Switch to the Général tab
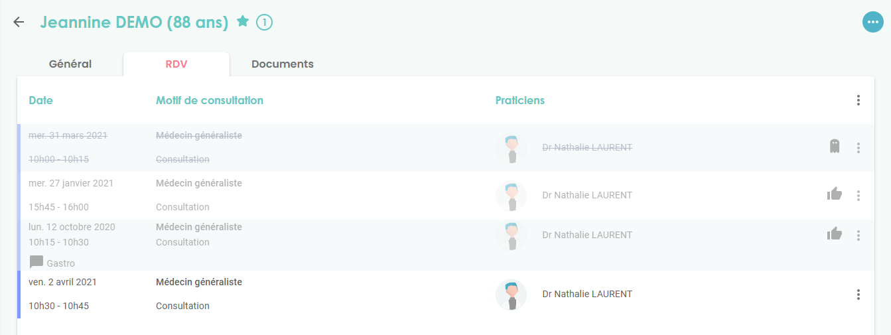The width and height of the screenshot is (891, 335). click(70, 64)
